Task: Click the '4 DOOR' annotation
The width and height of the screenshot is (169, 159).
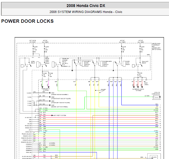Action: click(x=103, y=89)
